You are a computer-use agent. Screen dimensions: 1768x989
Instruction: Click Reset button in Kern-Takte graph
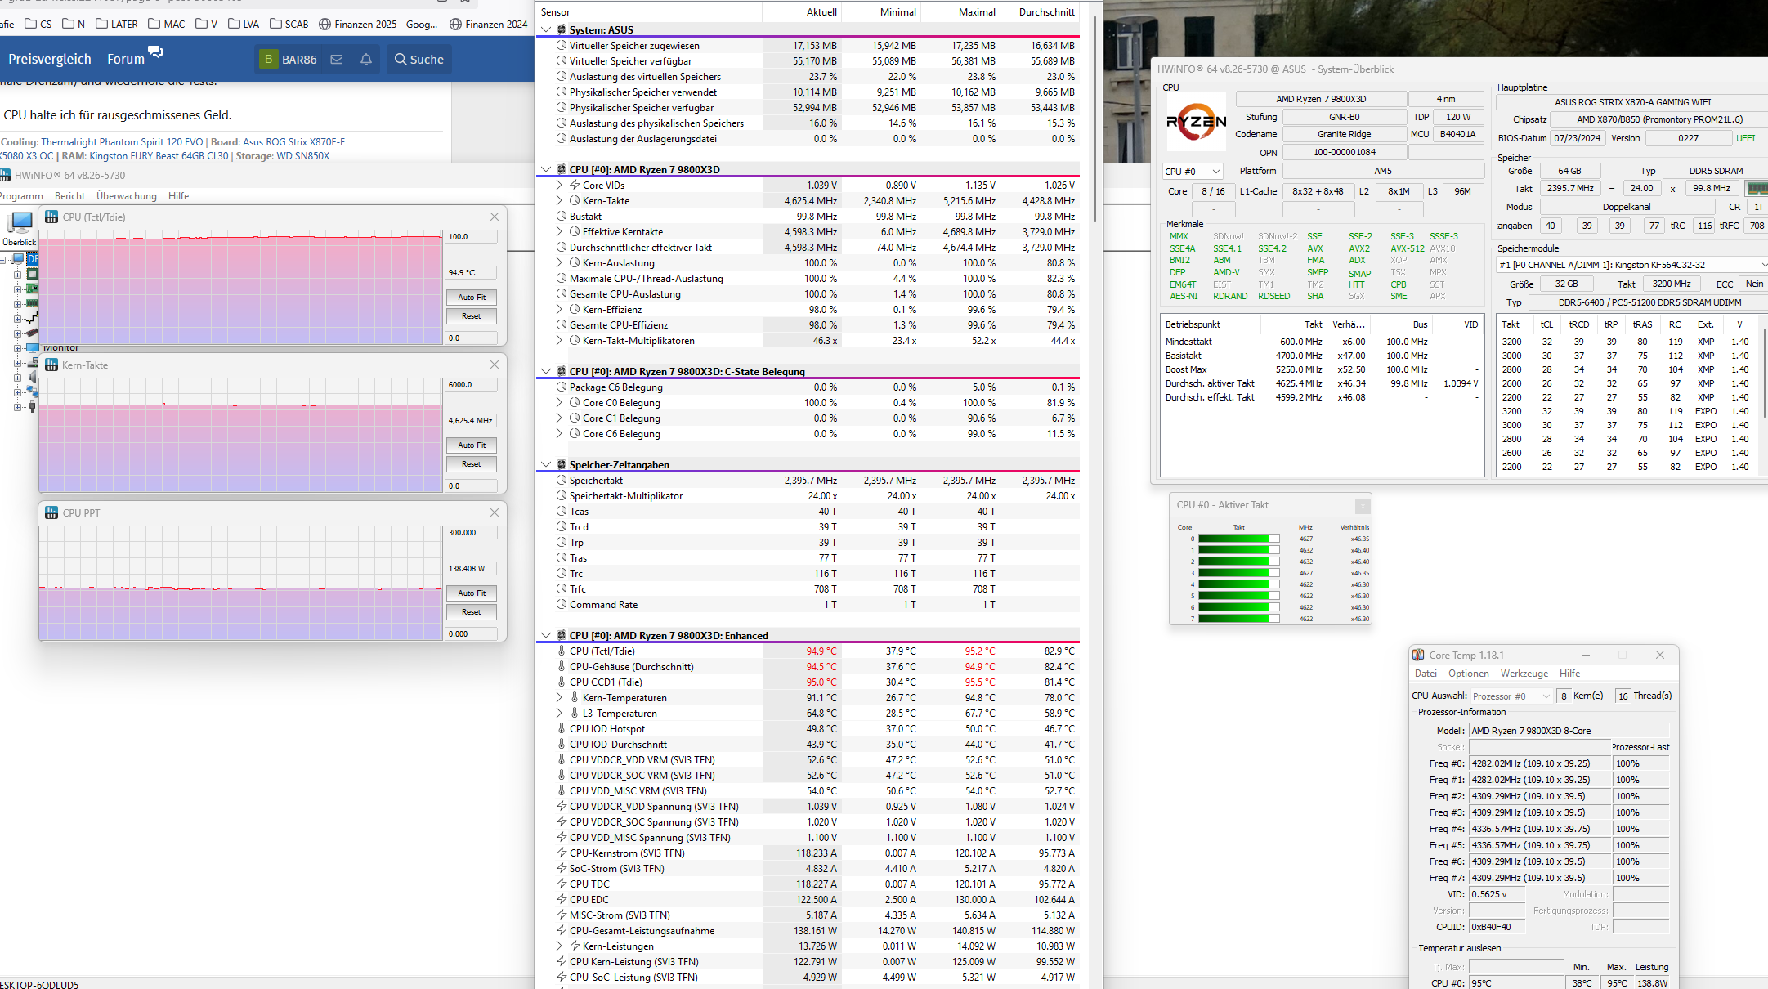[x=472, y=464]
